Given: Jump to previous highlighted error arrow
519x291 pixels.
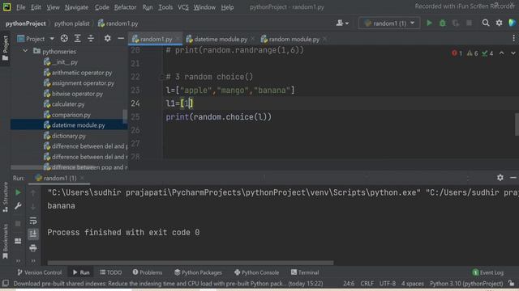Looking at the screenshot, I should tap(502, 53).
